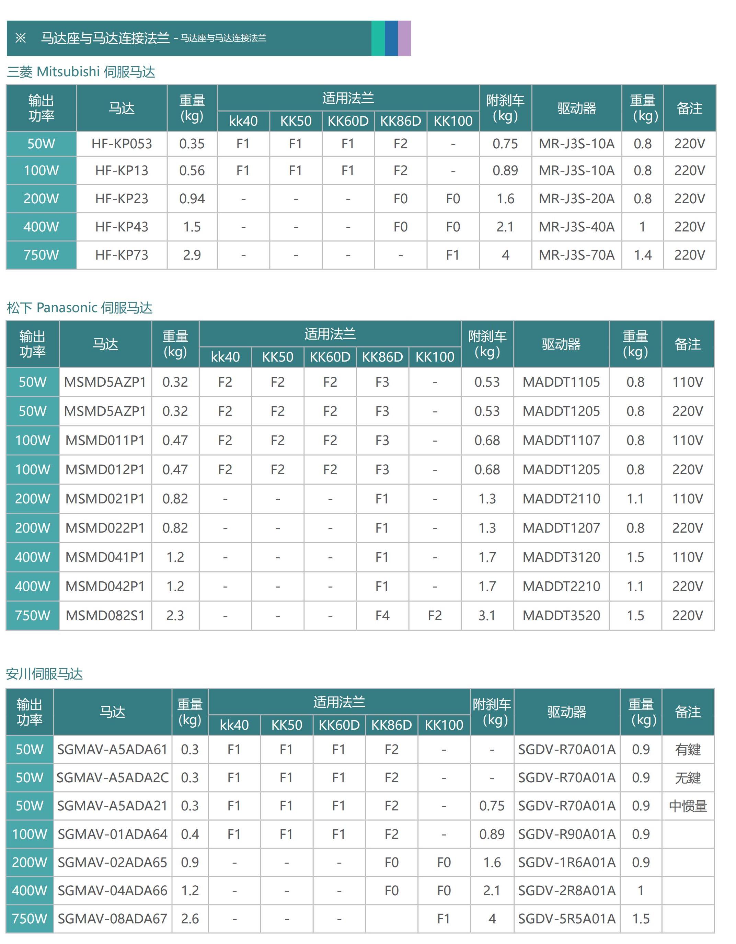
Task: Click driver cell SGDV-2R8A01A
Action: [566, 890]
